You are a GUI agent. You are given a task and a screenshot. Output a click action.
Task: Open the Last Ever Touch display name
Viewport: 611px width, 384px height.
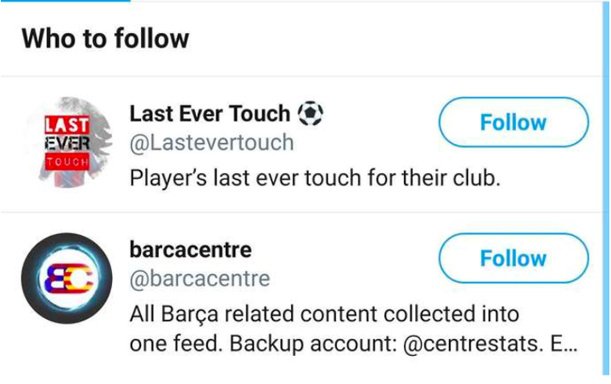[x=210, y=113]
